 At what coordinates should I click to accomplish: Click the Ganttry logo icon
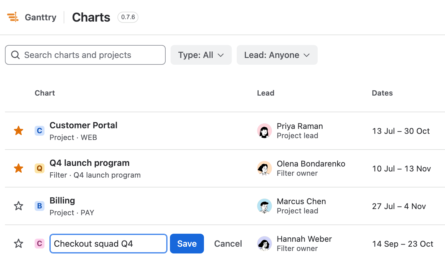click(x=13, y=17)
